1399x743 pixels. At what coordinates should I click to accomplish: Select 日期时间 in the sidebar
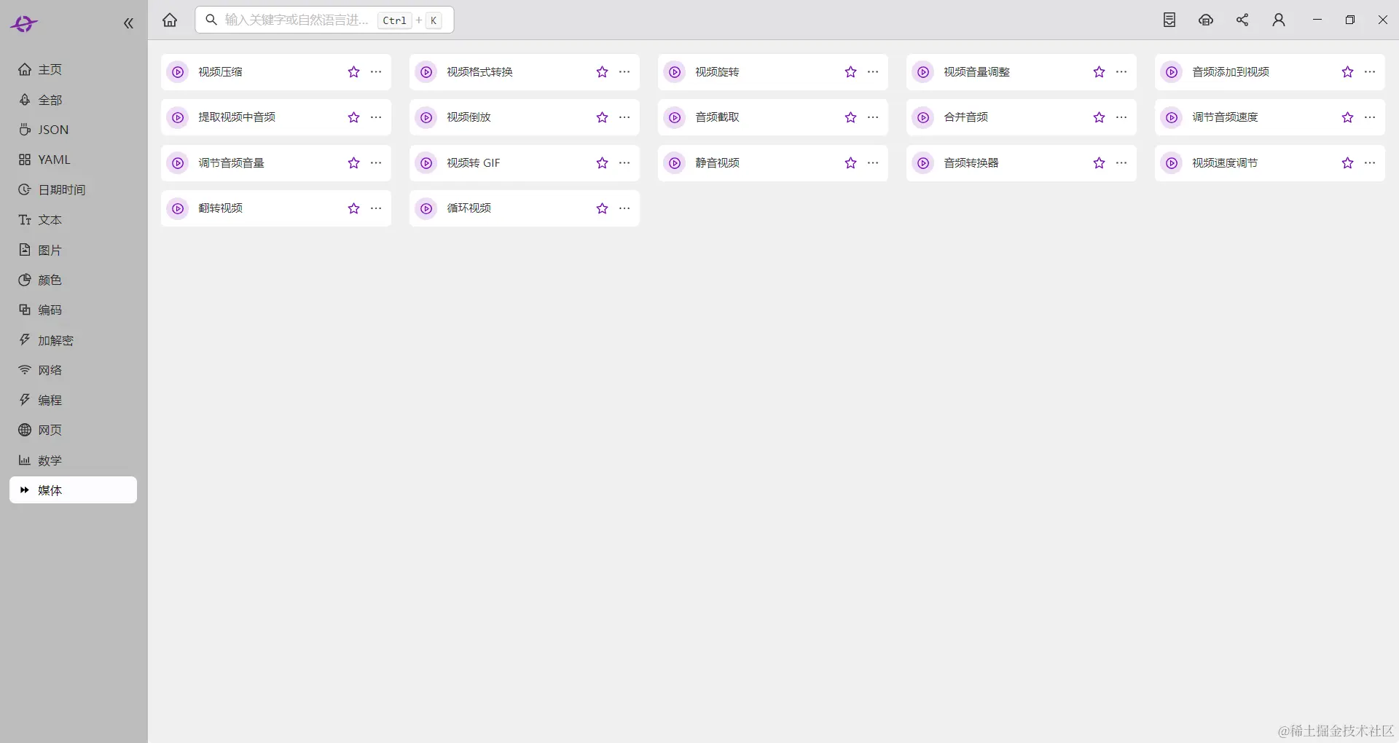(73, 189)
